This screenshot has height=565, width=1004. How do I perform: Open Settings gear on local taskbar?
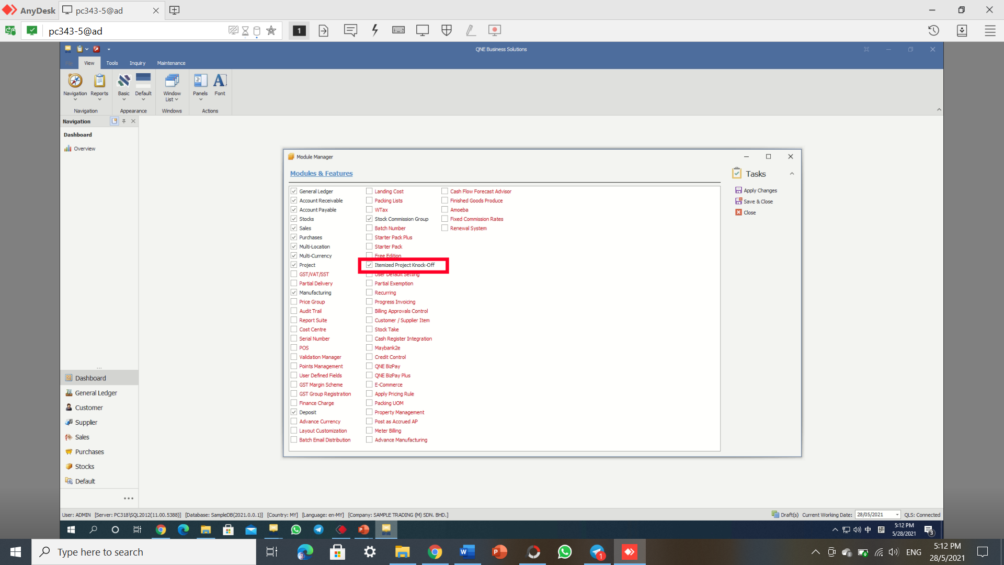click(370, 552)
